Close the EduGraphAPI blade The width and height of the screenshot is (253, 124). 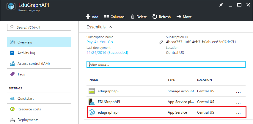point(248,5)
